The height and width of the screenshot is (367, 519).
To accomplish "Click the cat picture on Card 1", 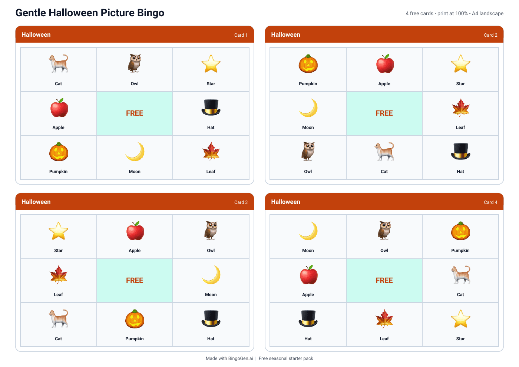I will click(59, 63).
